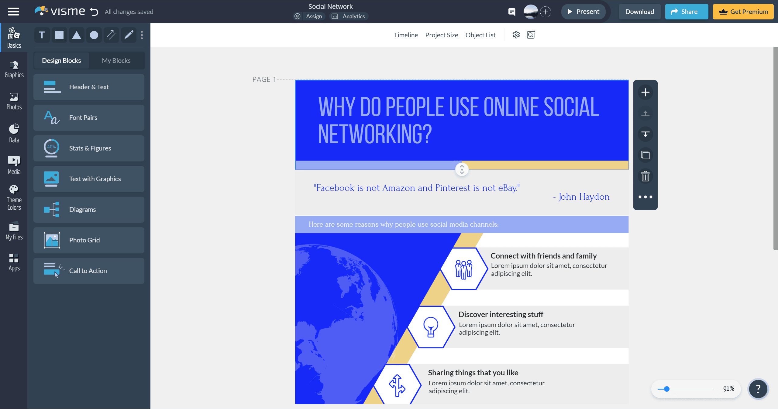Duplicate the current block
The height and width of the screenshot is (409, 778).
[x=645, y=155]
